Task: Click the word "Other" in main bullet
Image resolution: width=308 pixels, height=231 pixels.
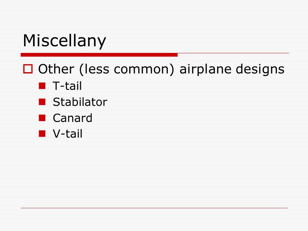Action: click(56, 69)
